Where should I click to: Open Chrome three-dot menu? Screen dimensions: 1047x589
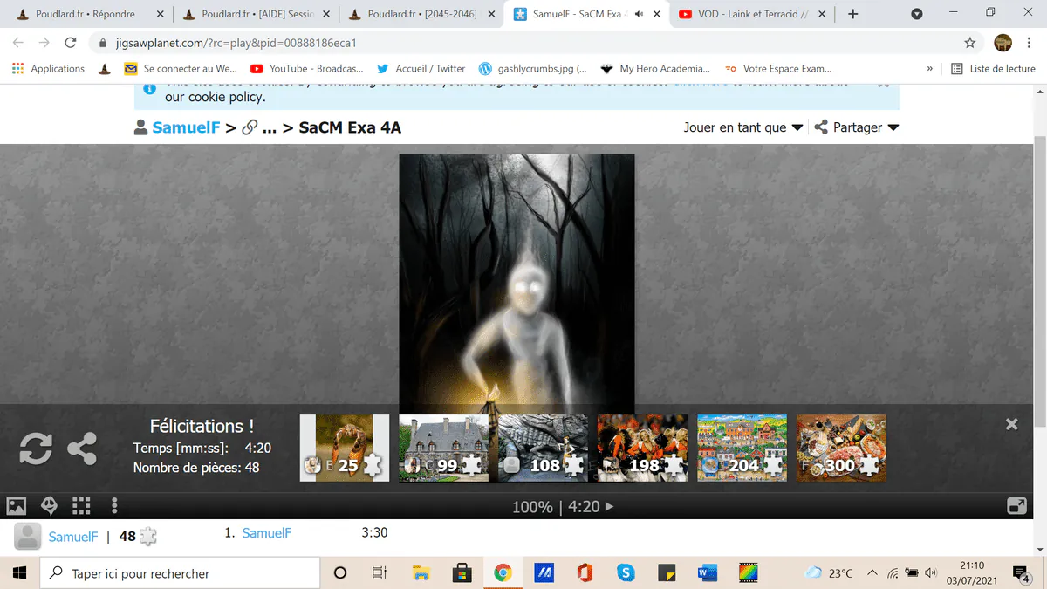point(1030,43)
